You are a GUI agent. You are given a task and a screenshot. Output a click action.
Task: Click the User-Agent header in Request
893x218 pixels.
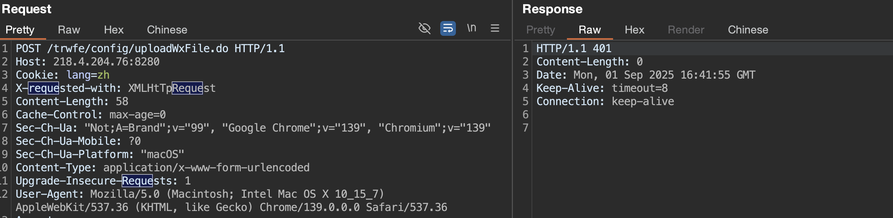coord(199,194)
